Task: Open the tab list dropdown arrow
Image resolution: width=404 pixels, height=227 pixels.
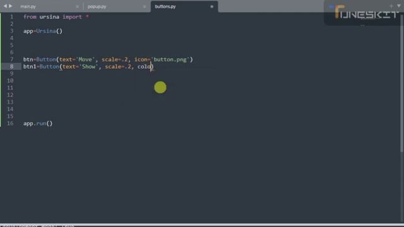Action: tap(399, 6)
